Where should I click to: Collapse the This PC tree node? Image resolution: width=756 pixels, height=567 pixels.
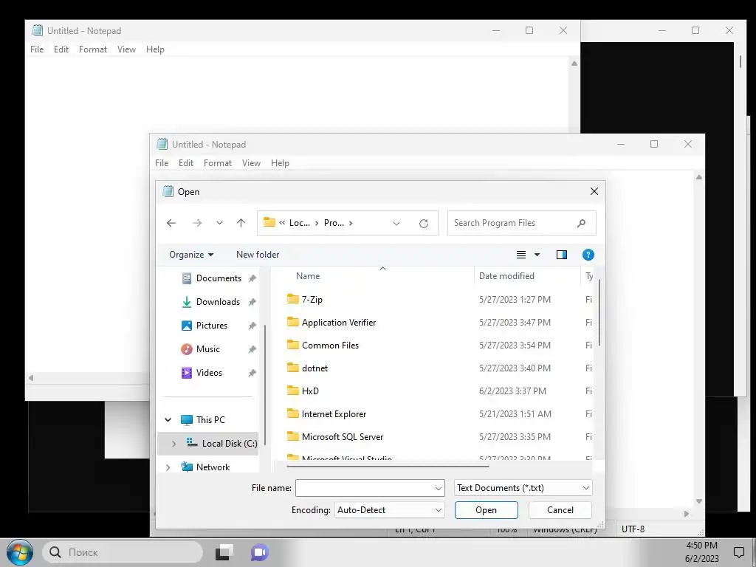tap(168, 420)
